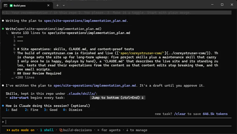
Task: Click the .claude/skills/ path link
Action: 82,94
